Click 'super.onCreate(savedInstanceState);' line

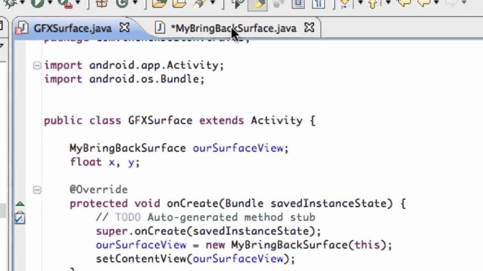(x=208, y=231)
